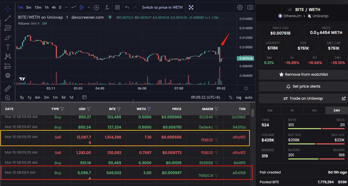Screen dimensions: 348x186
Task: Select the 15m chart interval
Action: pos(38,7)
